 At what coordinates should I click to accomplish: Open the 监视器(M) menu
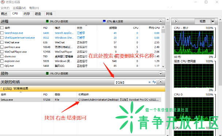tap(19, 8)
